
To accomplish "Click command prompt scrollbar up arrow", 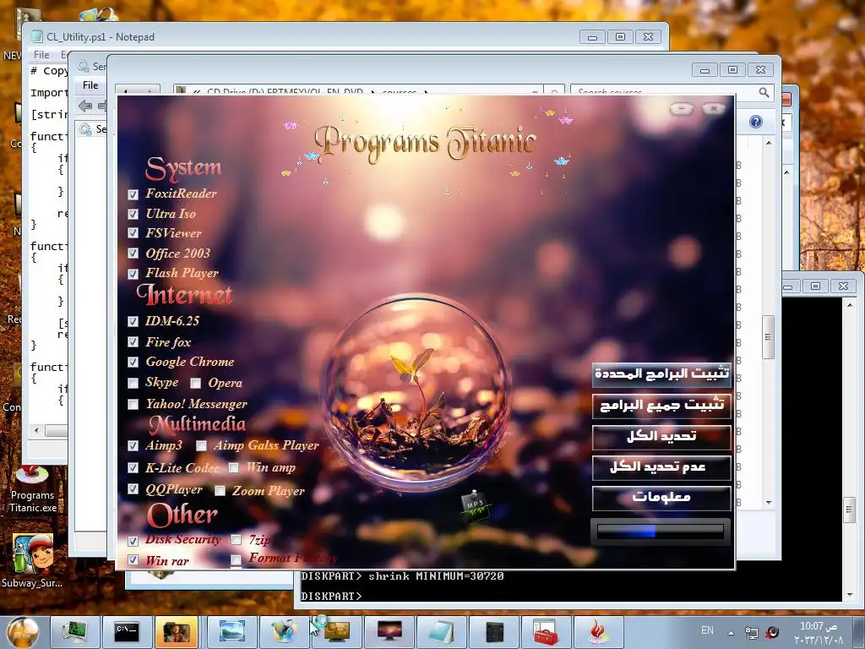I will coord(850,304).
